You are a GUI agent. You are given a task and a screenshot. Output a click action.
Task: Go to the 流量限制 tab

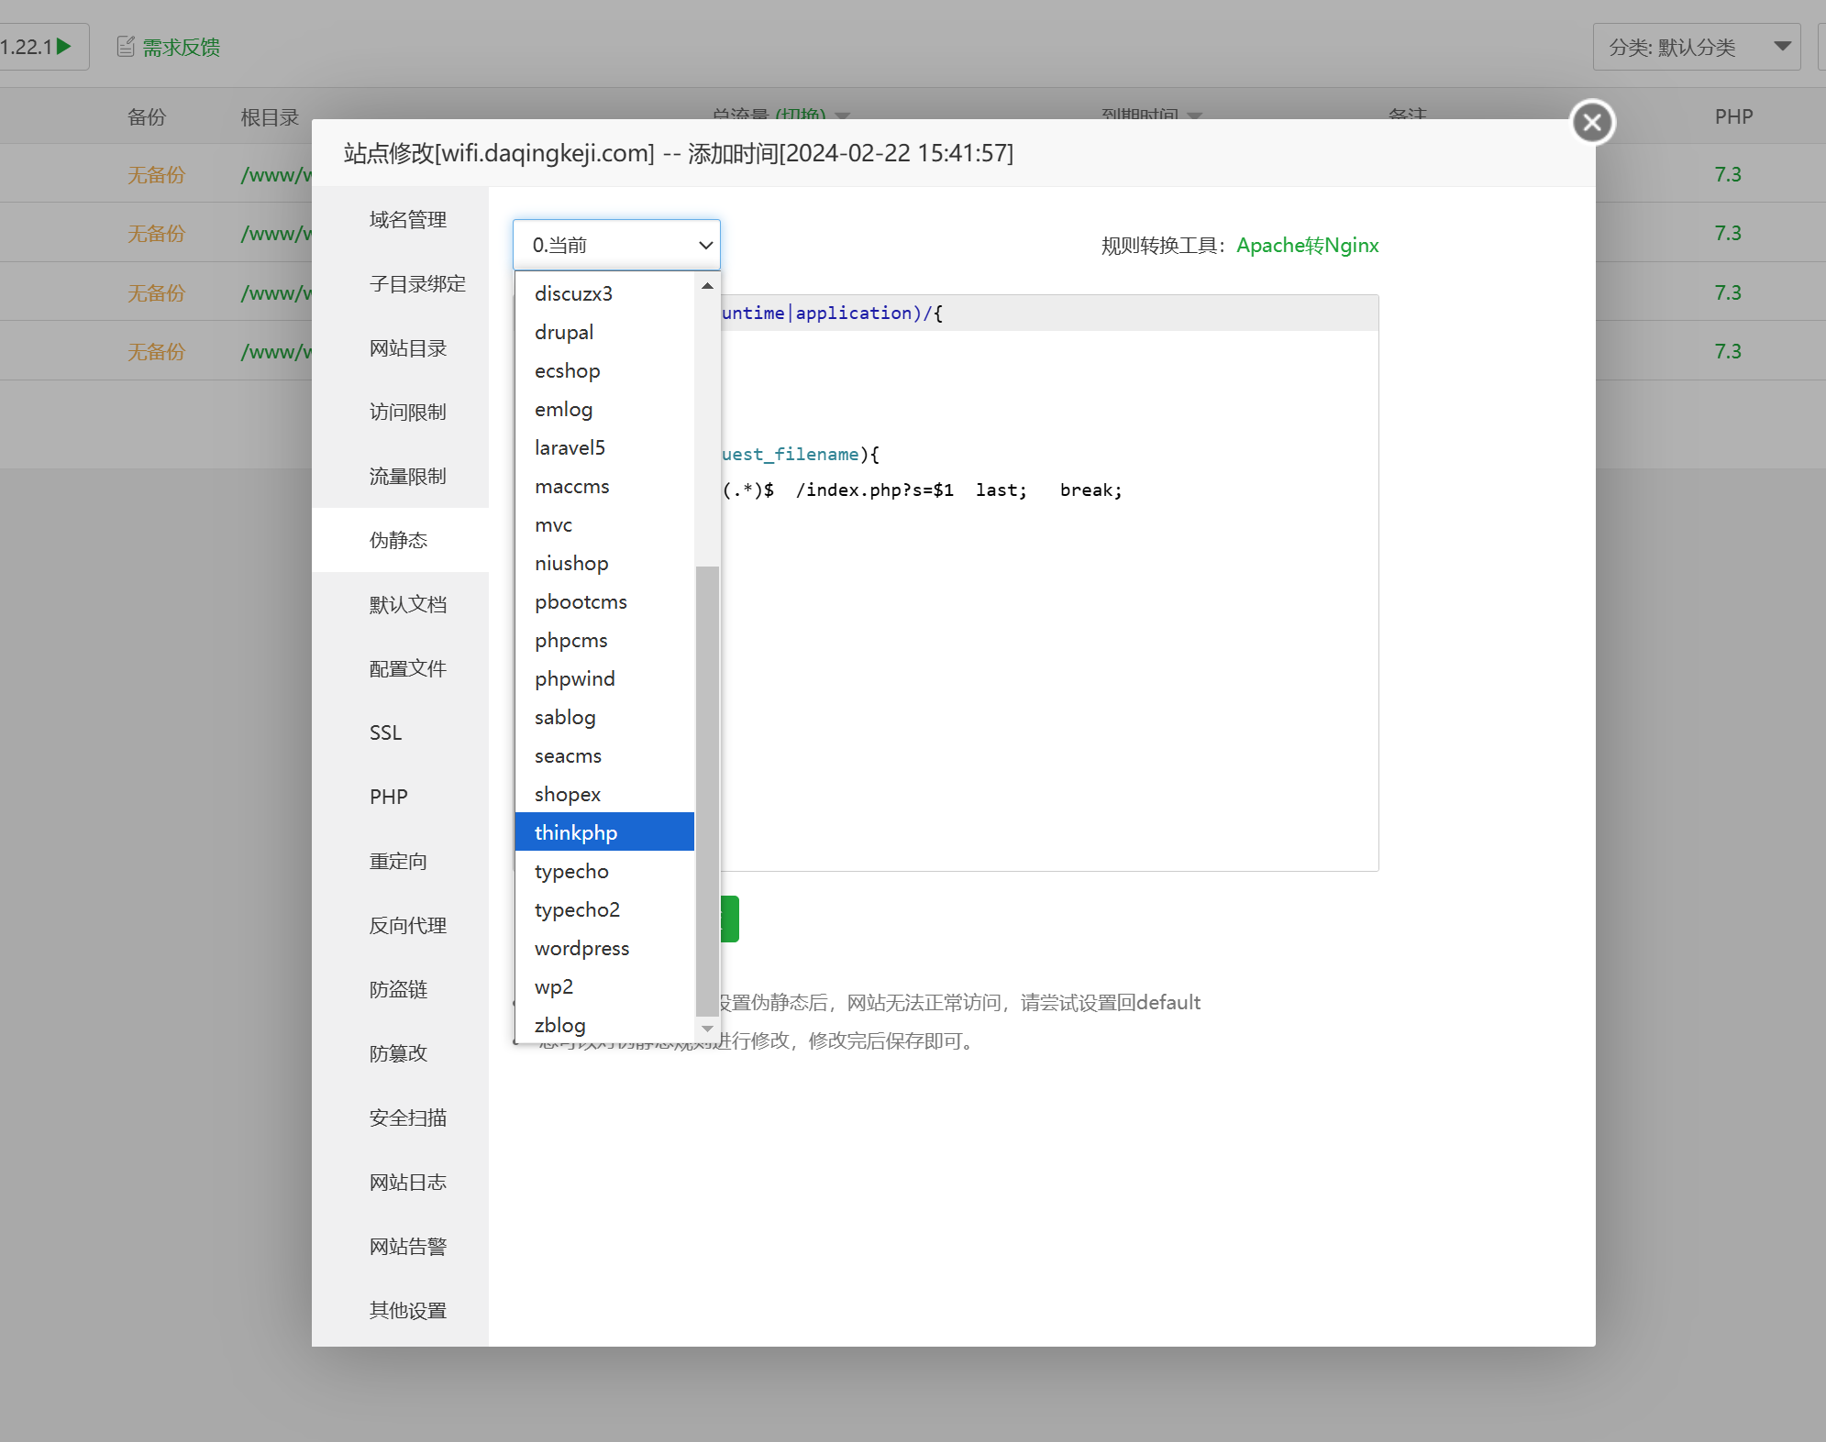point(407,476)
